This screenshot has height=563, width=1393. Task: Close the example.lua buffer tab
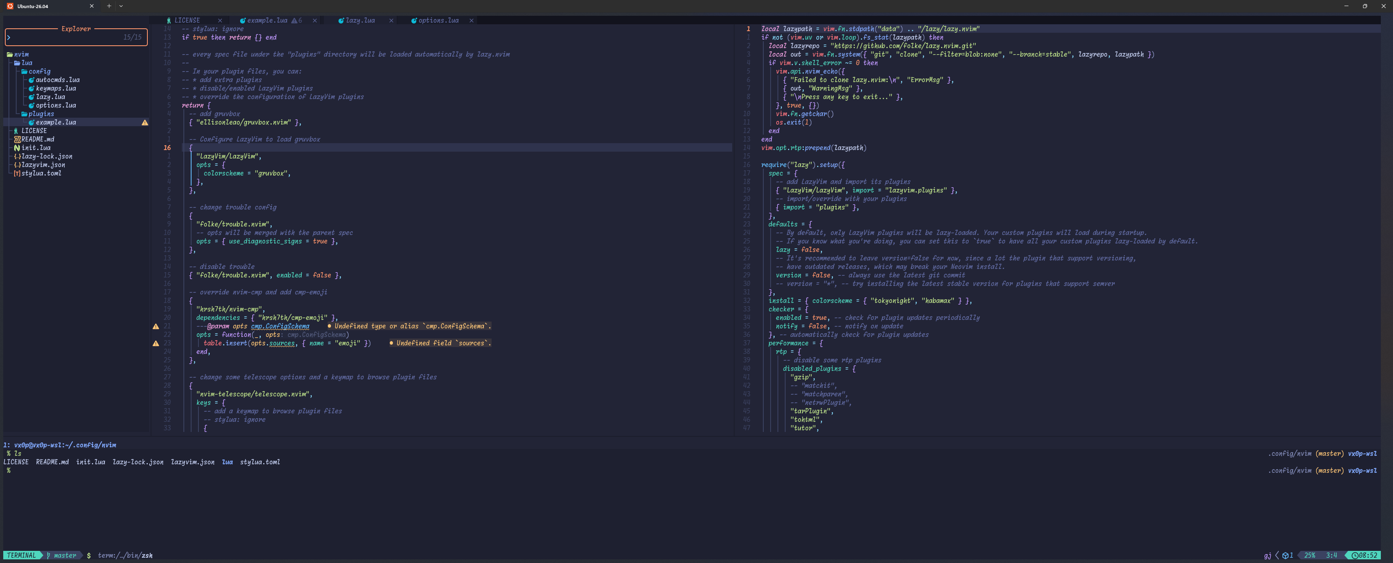click(315, 21)
